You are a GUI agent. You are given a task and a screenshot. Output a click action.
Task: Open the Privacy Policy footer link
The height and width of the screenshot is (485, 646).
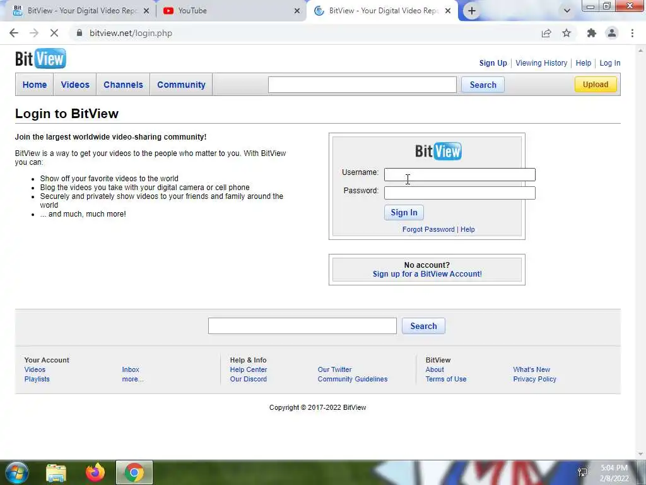tap(535, 379)
